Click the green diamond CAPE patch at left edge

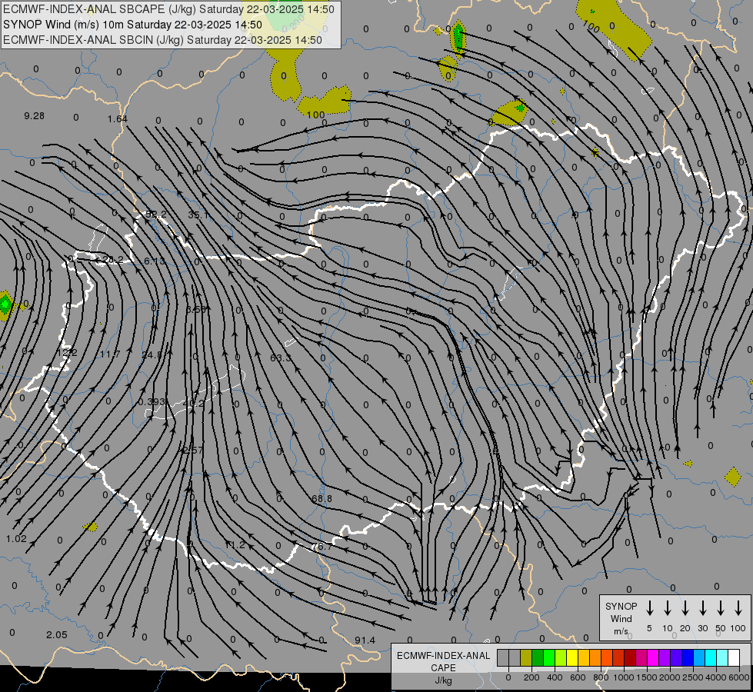tap(5, 305)
